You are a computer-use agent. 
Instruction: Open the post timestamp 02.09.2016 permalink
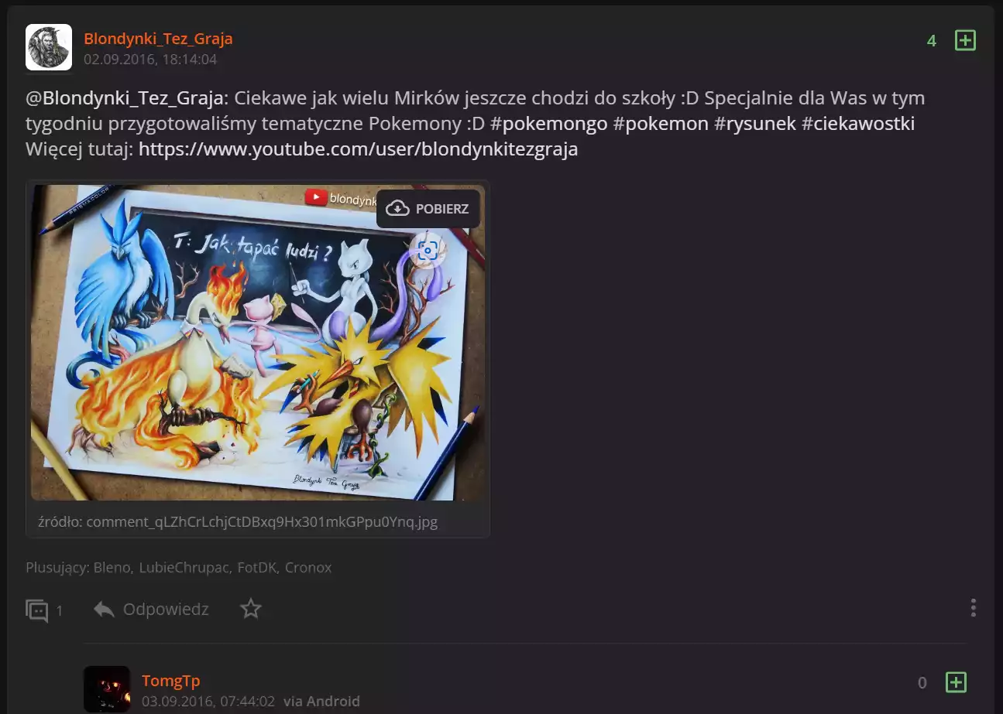150,59
